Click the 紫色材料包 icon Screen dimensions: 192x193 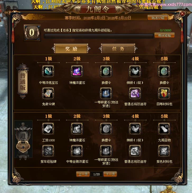click(164, 151)
